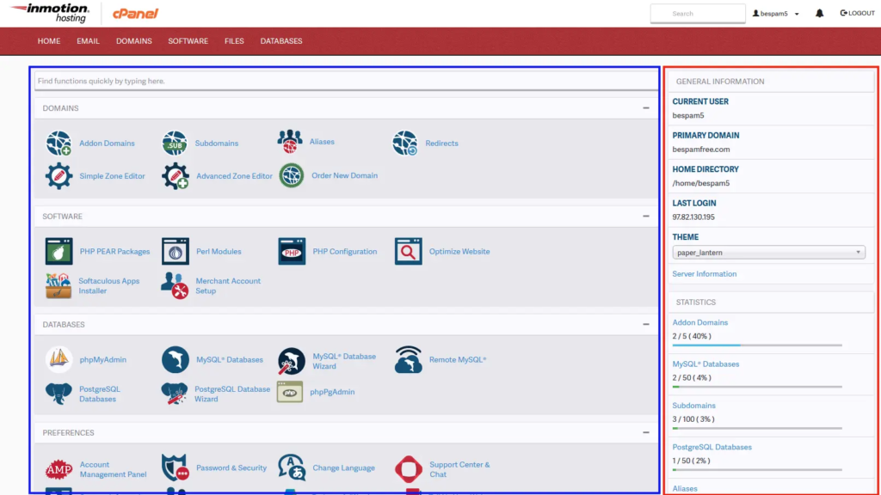
Task: Collapse the Domains section
Action: coord(645,108)
